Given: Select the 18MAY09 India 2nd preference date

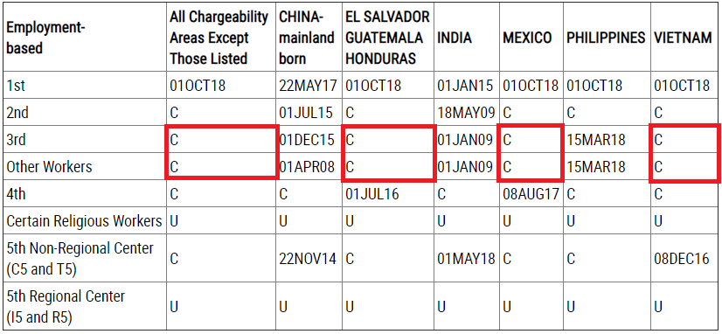Looking at the screenshot, I should 466,113.
